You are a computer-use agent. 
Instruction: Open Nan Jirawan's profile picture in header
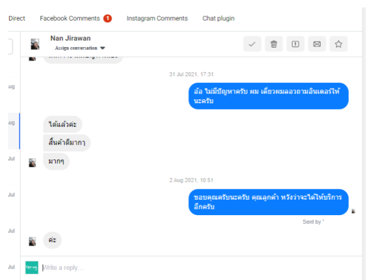click(x=35, y=44)
